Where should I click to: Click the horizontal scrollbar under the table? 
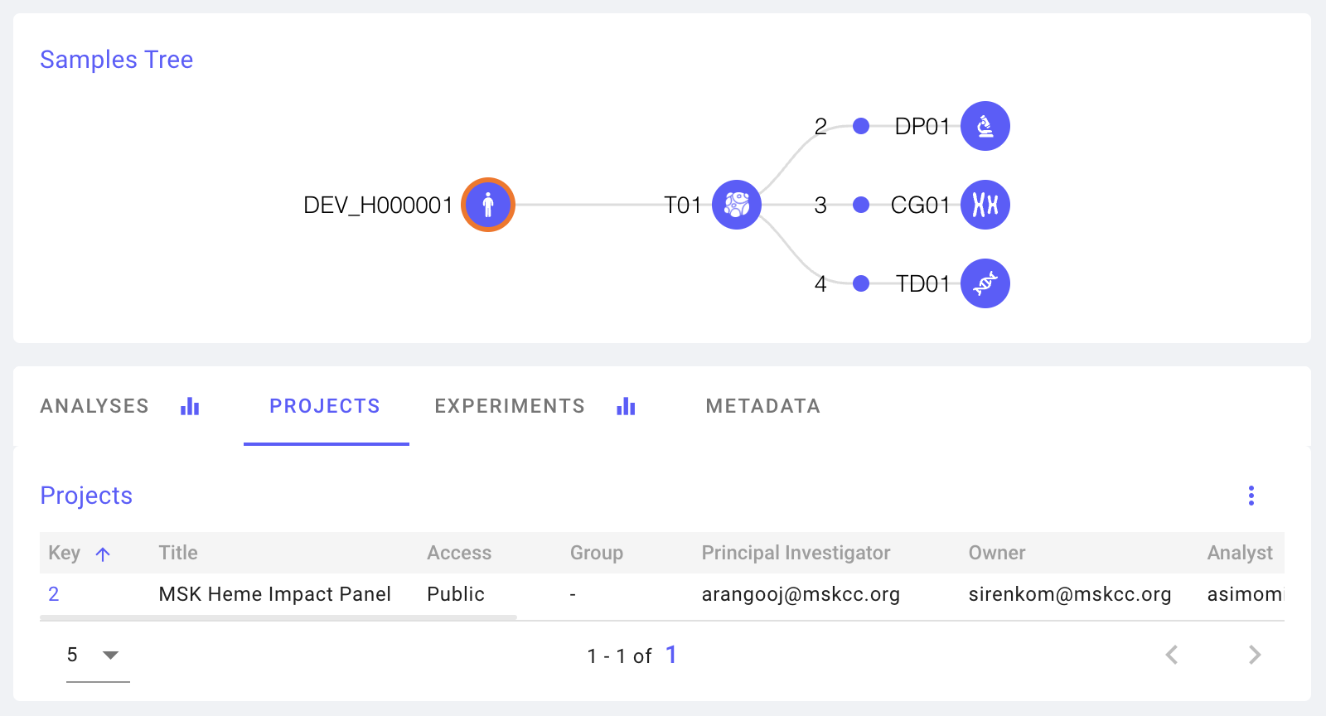278,617
